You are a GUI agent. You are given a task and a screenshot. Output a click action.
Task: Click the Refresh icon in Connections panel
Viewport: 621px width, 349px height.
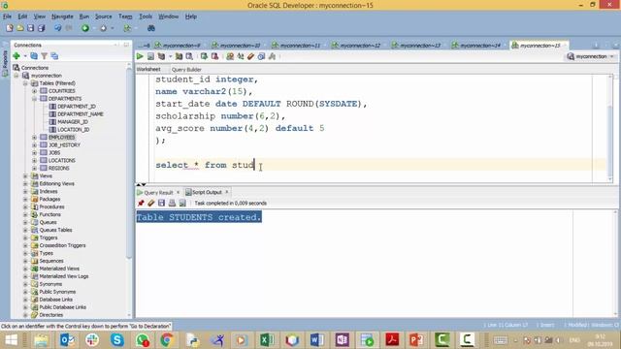pyautogui.click(x=34, y=56)
